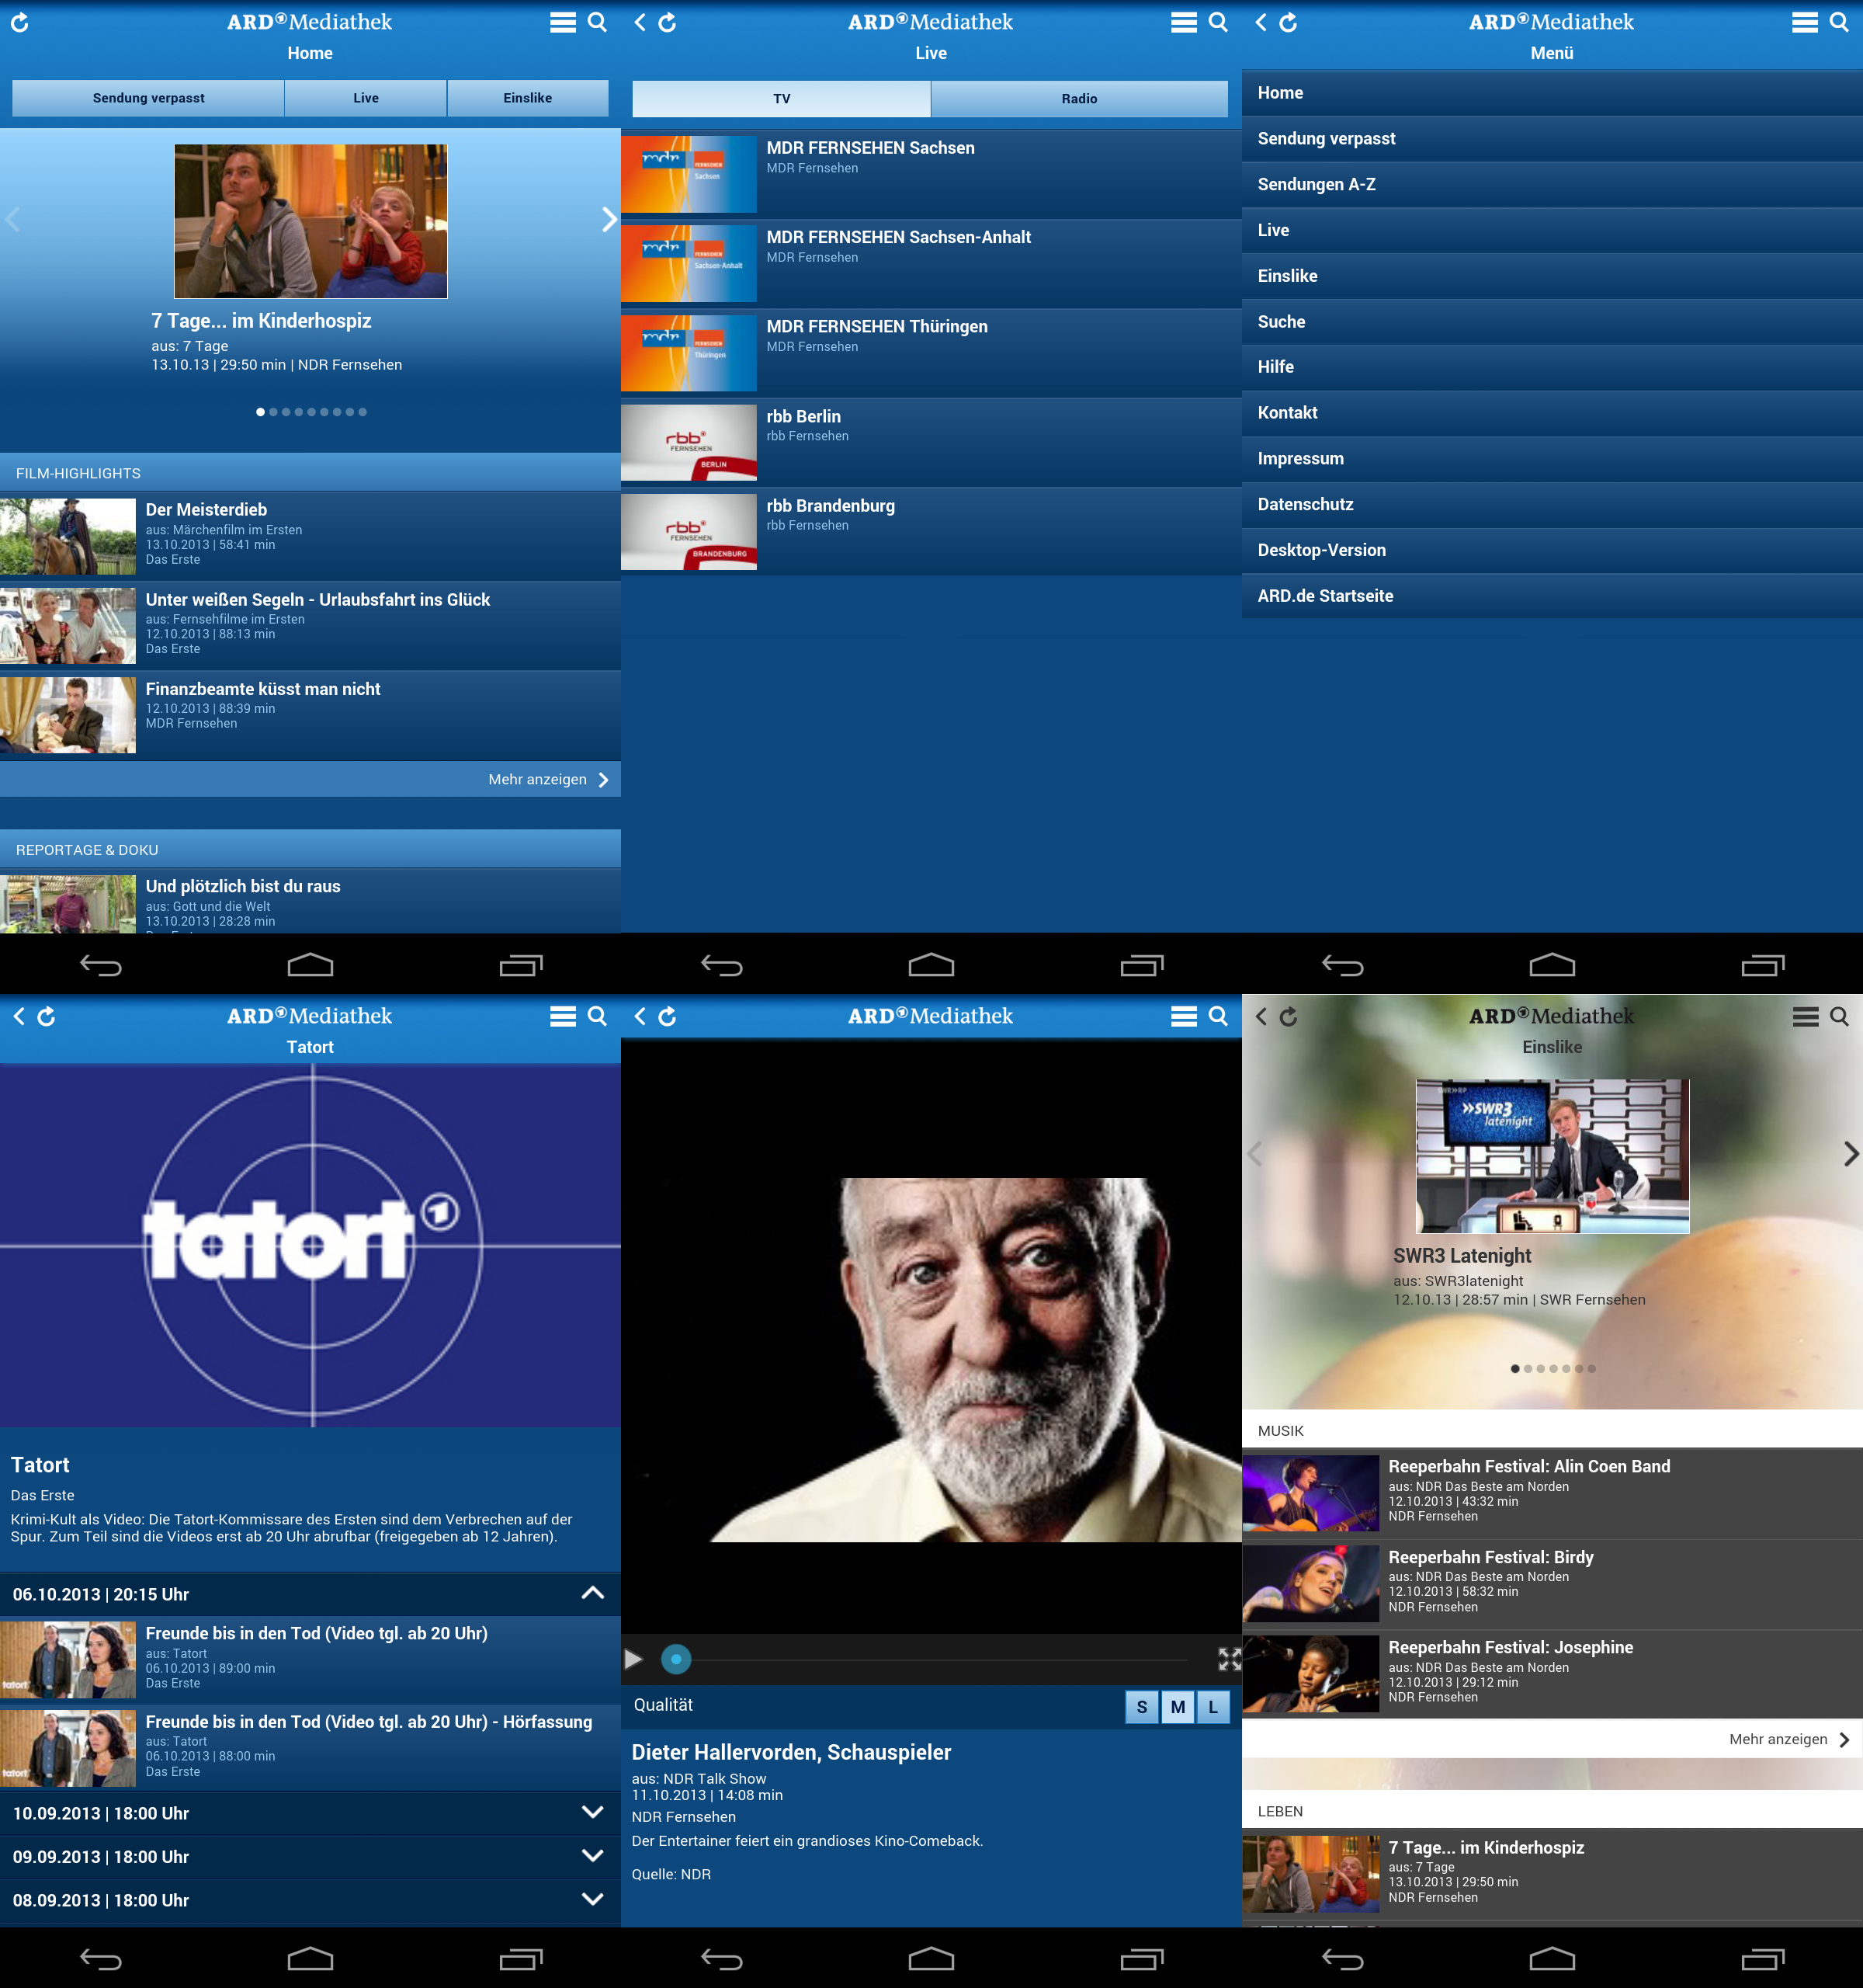The image size is (1863, 1988).
Task: Select Impressum in menu
Action: tap(1552, 458)
